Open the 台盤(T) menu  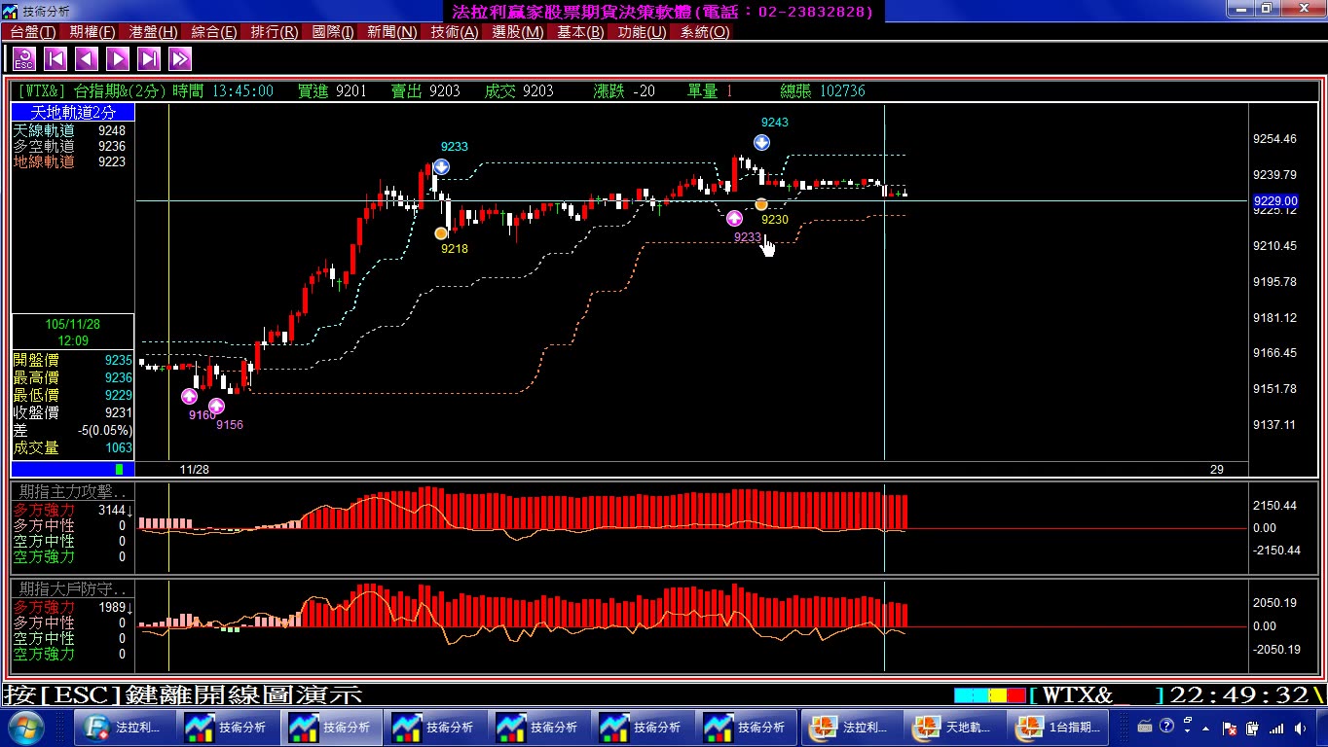[x=33, y=32]
